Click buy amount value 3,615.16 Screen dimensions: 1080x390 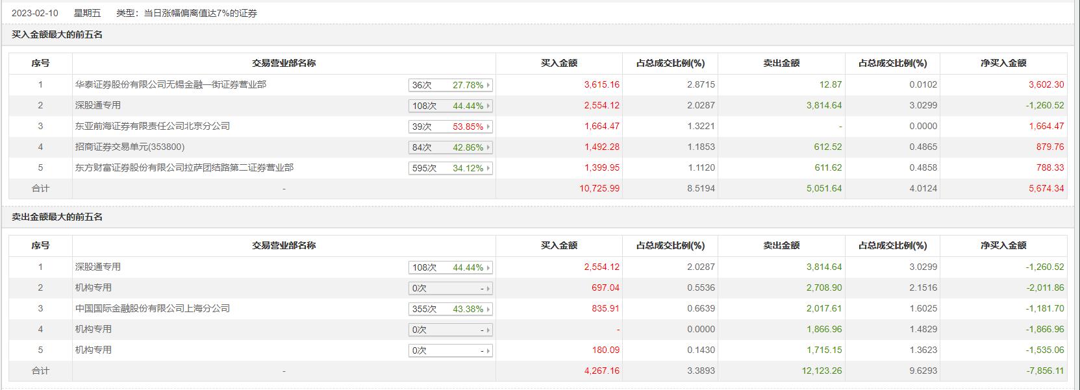[x=602, y=84]
